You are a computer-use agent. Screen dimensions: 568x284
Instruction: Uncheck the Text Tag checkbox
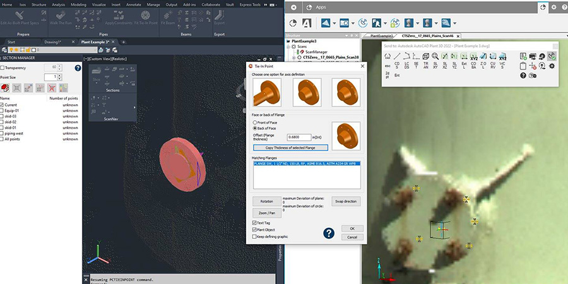pos(254,223)
